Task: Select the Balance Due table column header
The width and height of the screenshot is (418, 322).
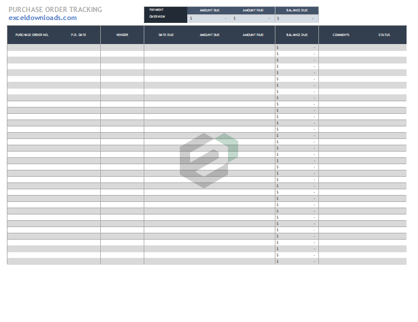Action: [x=297, y=35]
